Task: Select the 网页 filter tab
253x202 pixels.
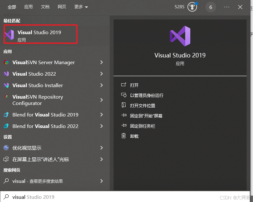Action: pos(62,7)
